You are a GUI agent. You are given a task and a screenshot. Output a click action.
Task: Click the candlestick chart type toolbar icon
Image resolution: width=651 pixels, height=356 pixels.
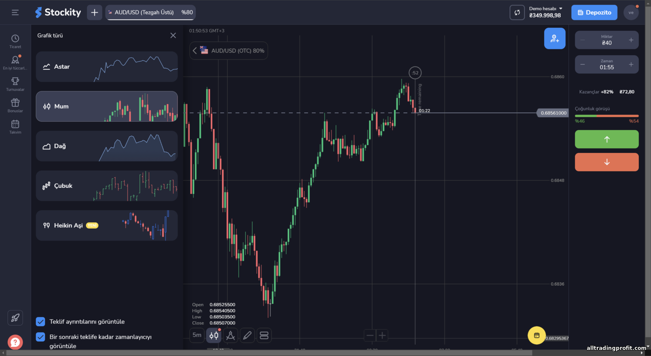[x=214, y=335]
